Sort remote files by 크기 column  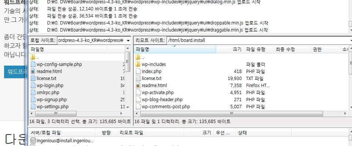(x=230, y=49)
